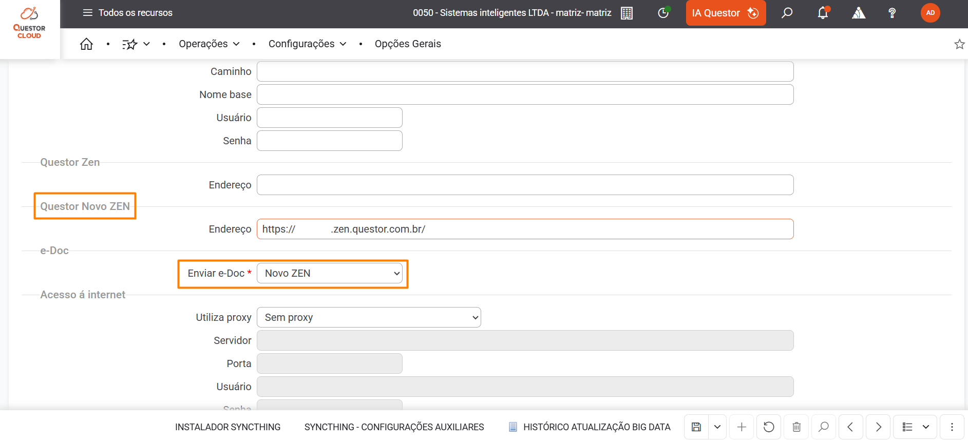Viewport: 968px width, 441px height.
Task: Open the search magnifier in top bar
Action: (787, 13)
